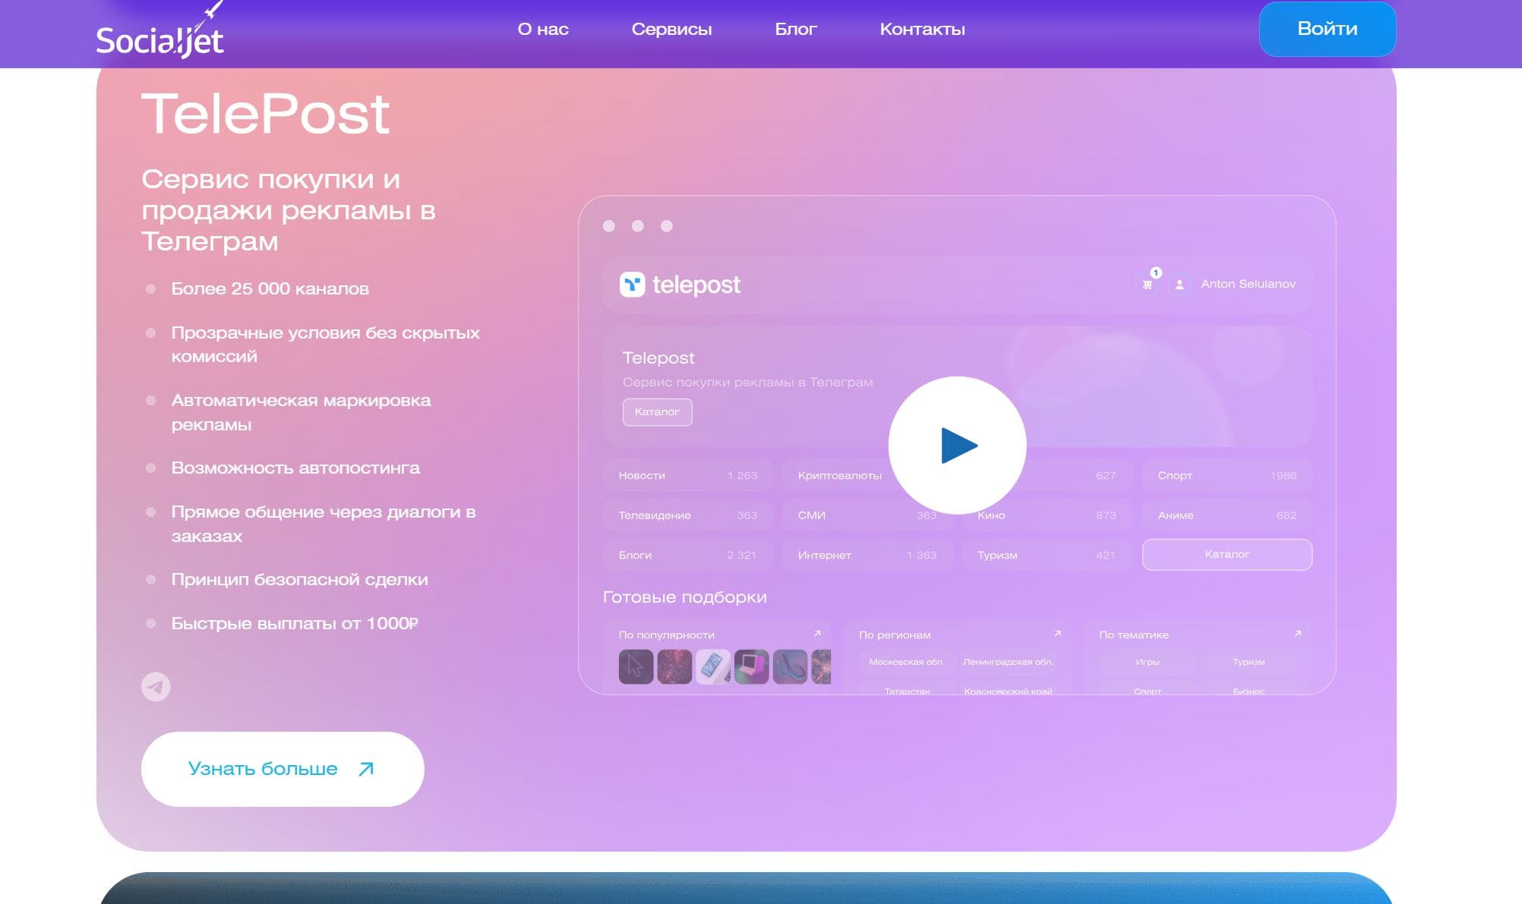Image resolution: width=1522 pixels, height=904 pixels.
Task: Click the SocialJet rocket logo
Action: [x=159, y=33]
